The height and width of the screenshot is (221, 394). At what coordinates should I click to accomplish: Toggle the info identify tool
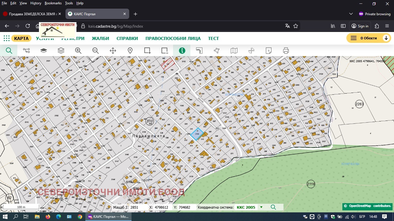tap(182, 51)
